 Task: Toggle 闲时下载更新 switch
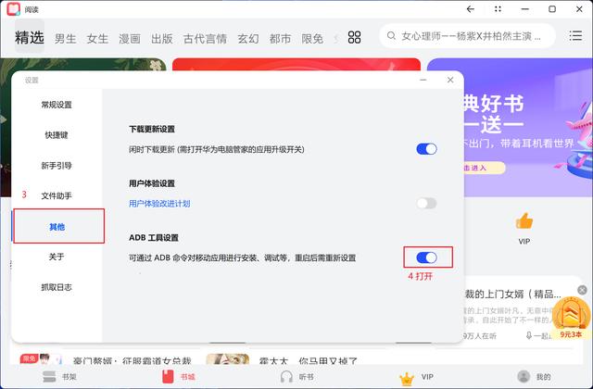point(426,149)
